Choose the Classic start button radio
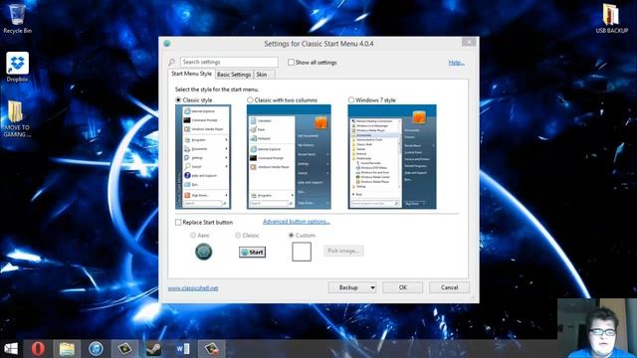 click(x=238, y=235)
